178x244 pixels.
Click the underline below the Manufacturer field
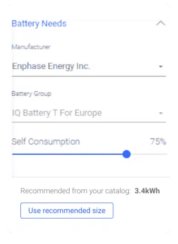click(89, 76)
